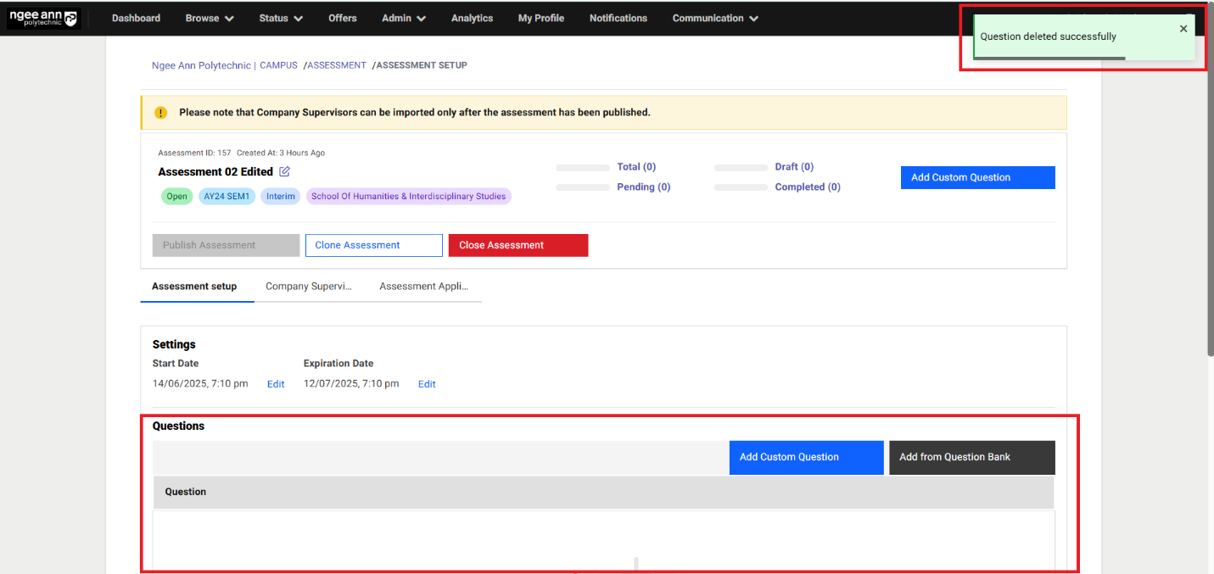Screen dimensions: 1214x574
Task: Expand the Browse dropdown menu
Action: tap(210, 18)
